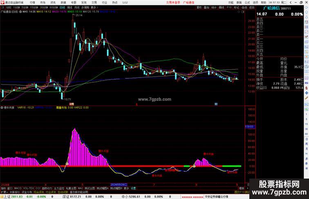309x199 pixels.
Task: Select the 日线 daily period
Action: (x=62, y=7)
